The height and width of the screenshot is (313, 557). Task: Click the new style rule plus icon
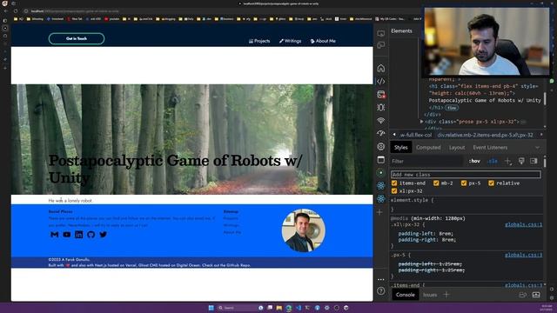(507, 161)
